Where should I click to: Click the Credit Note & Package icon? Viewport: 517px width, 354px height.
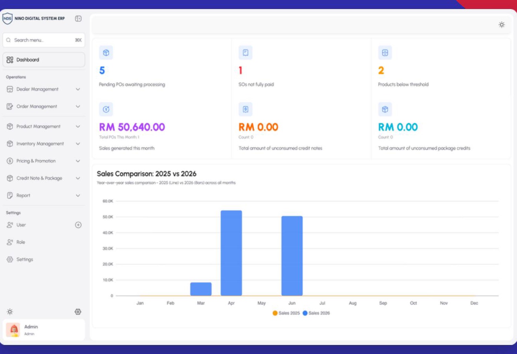pos(10,178)
